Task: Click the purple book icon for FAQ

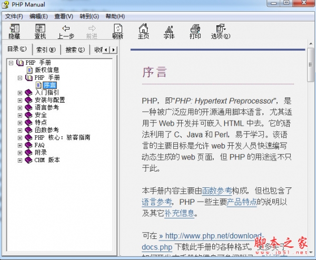Action: (28, 145)
